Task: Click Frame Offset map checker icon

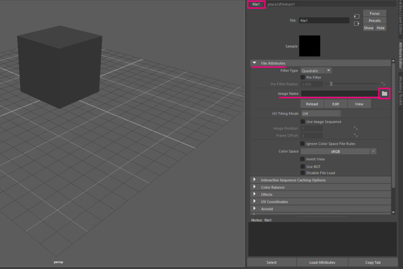Action: (x=356, y=135)
